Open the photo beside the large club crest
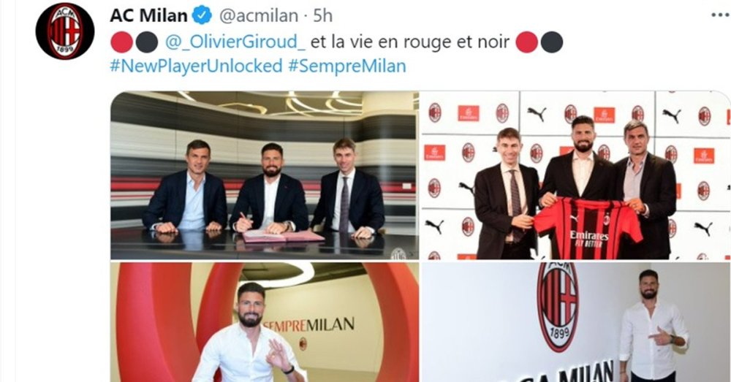This screenshot has width=731, height=382. 576,322
